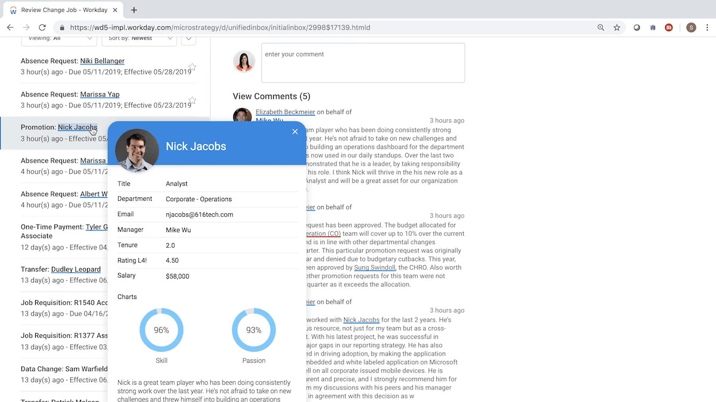The width and height of the screenshot is (716, 402).
Task: Click the red browser extension icon
Action: click(x=669, y=27)
